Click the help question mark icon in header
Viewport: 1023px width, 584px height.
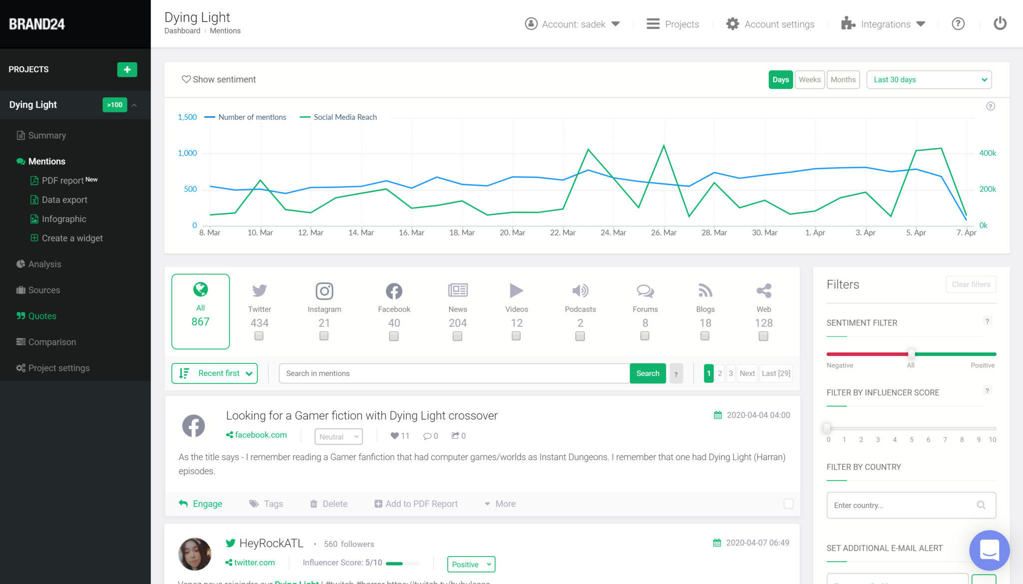[958, 24]
